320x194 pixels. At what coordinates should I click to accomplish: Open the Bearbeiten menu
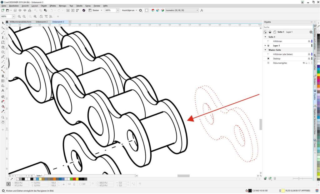click(14, 6)
